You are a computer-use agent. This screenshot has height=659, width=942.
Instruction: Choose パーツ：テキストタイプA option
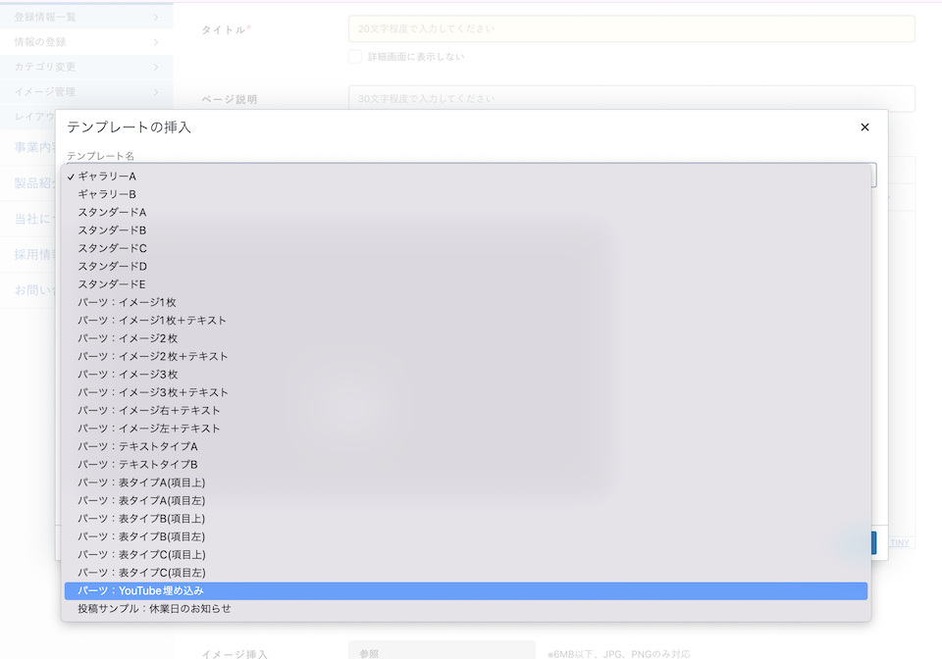coord(138,446)
